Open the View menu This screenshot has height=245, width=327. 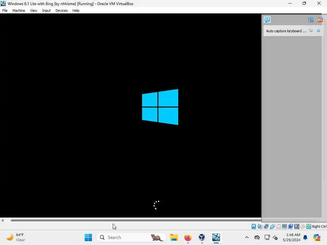click(x=34, y=11)
